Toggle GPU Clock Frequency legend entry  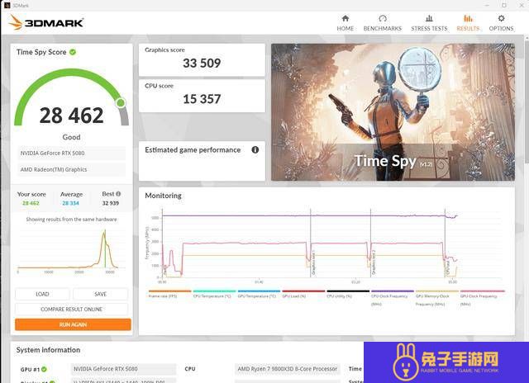click(x=483, y=298)
